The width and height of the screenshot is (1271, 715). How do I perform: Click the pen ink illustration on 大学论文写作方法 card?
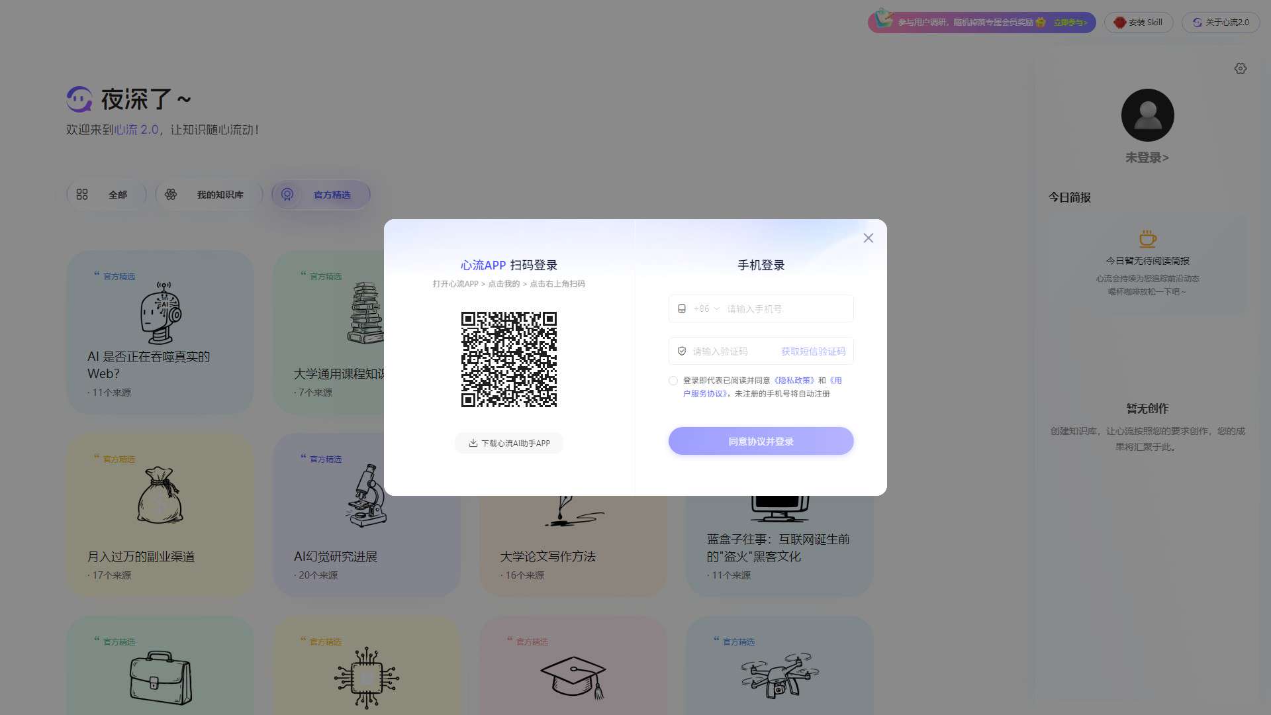[x=573, y=512]
